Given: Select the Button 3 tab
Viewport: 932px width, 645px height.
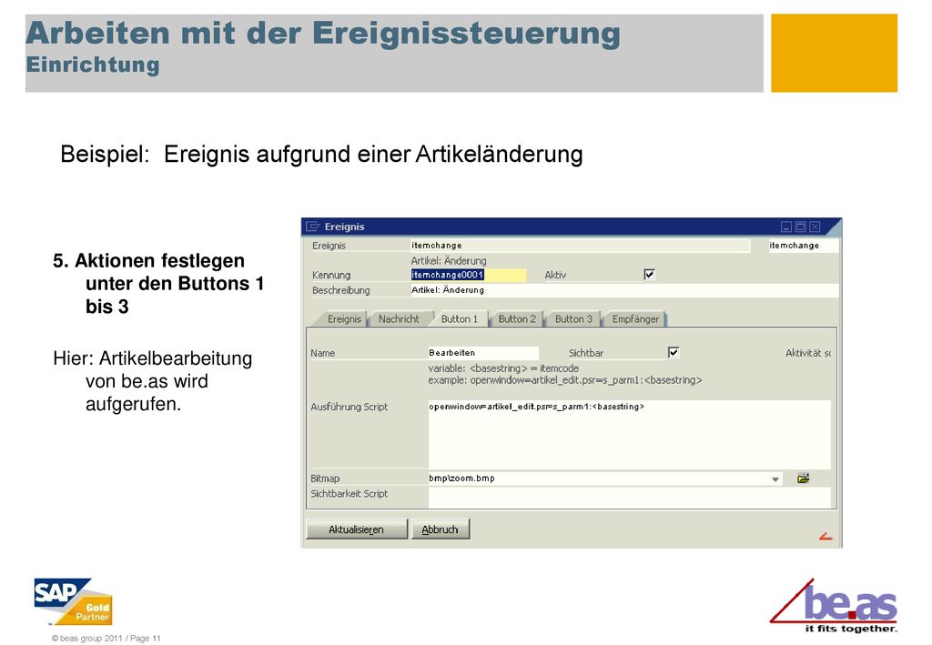Looking at the screenshot, I should pos(573,319).
